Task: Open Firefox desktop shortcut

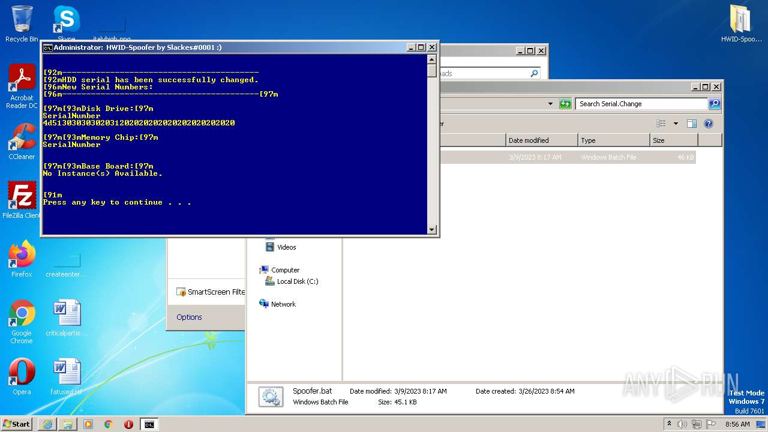Action: [x=22, y=259]
